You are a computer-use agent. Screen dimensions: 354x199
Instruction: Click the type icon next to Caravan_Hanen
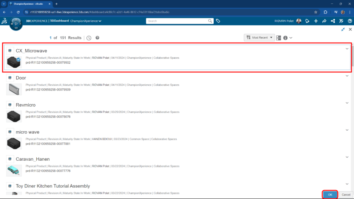(10, 159)
